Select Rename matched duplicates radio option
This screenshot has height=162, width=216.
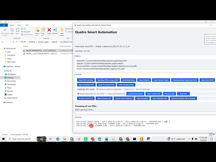point(97,89)
